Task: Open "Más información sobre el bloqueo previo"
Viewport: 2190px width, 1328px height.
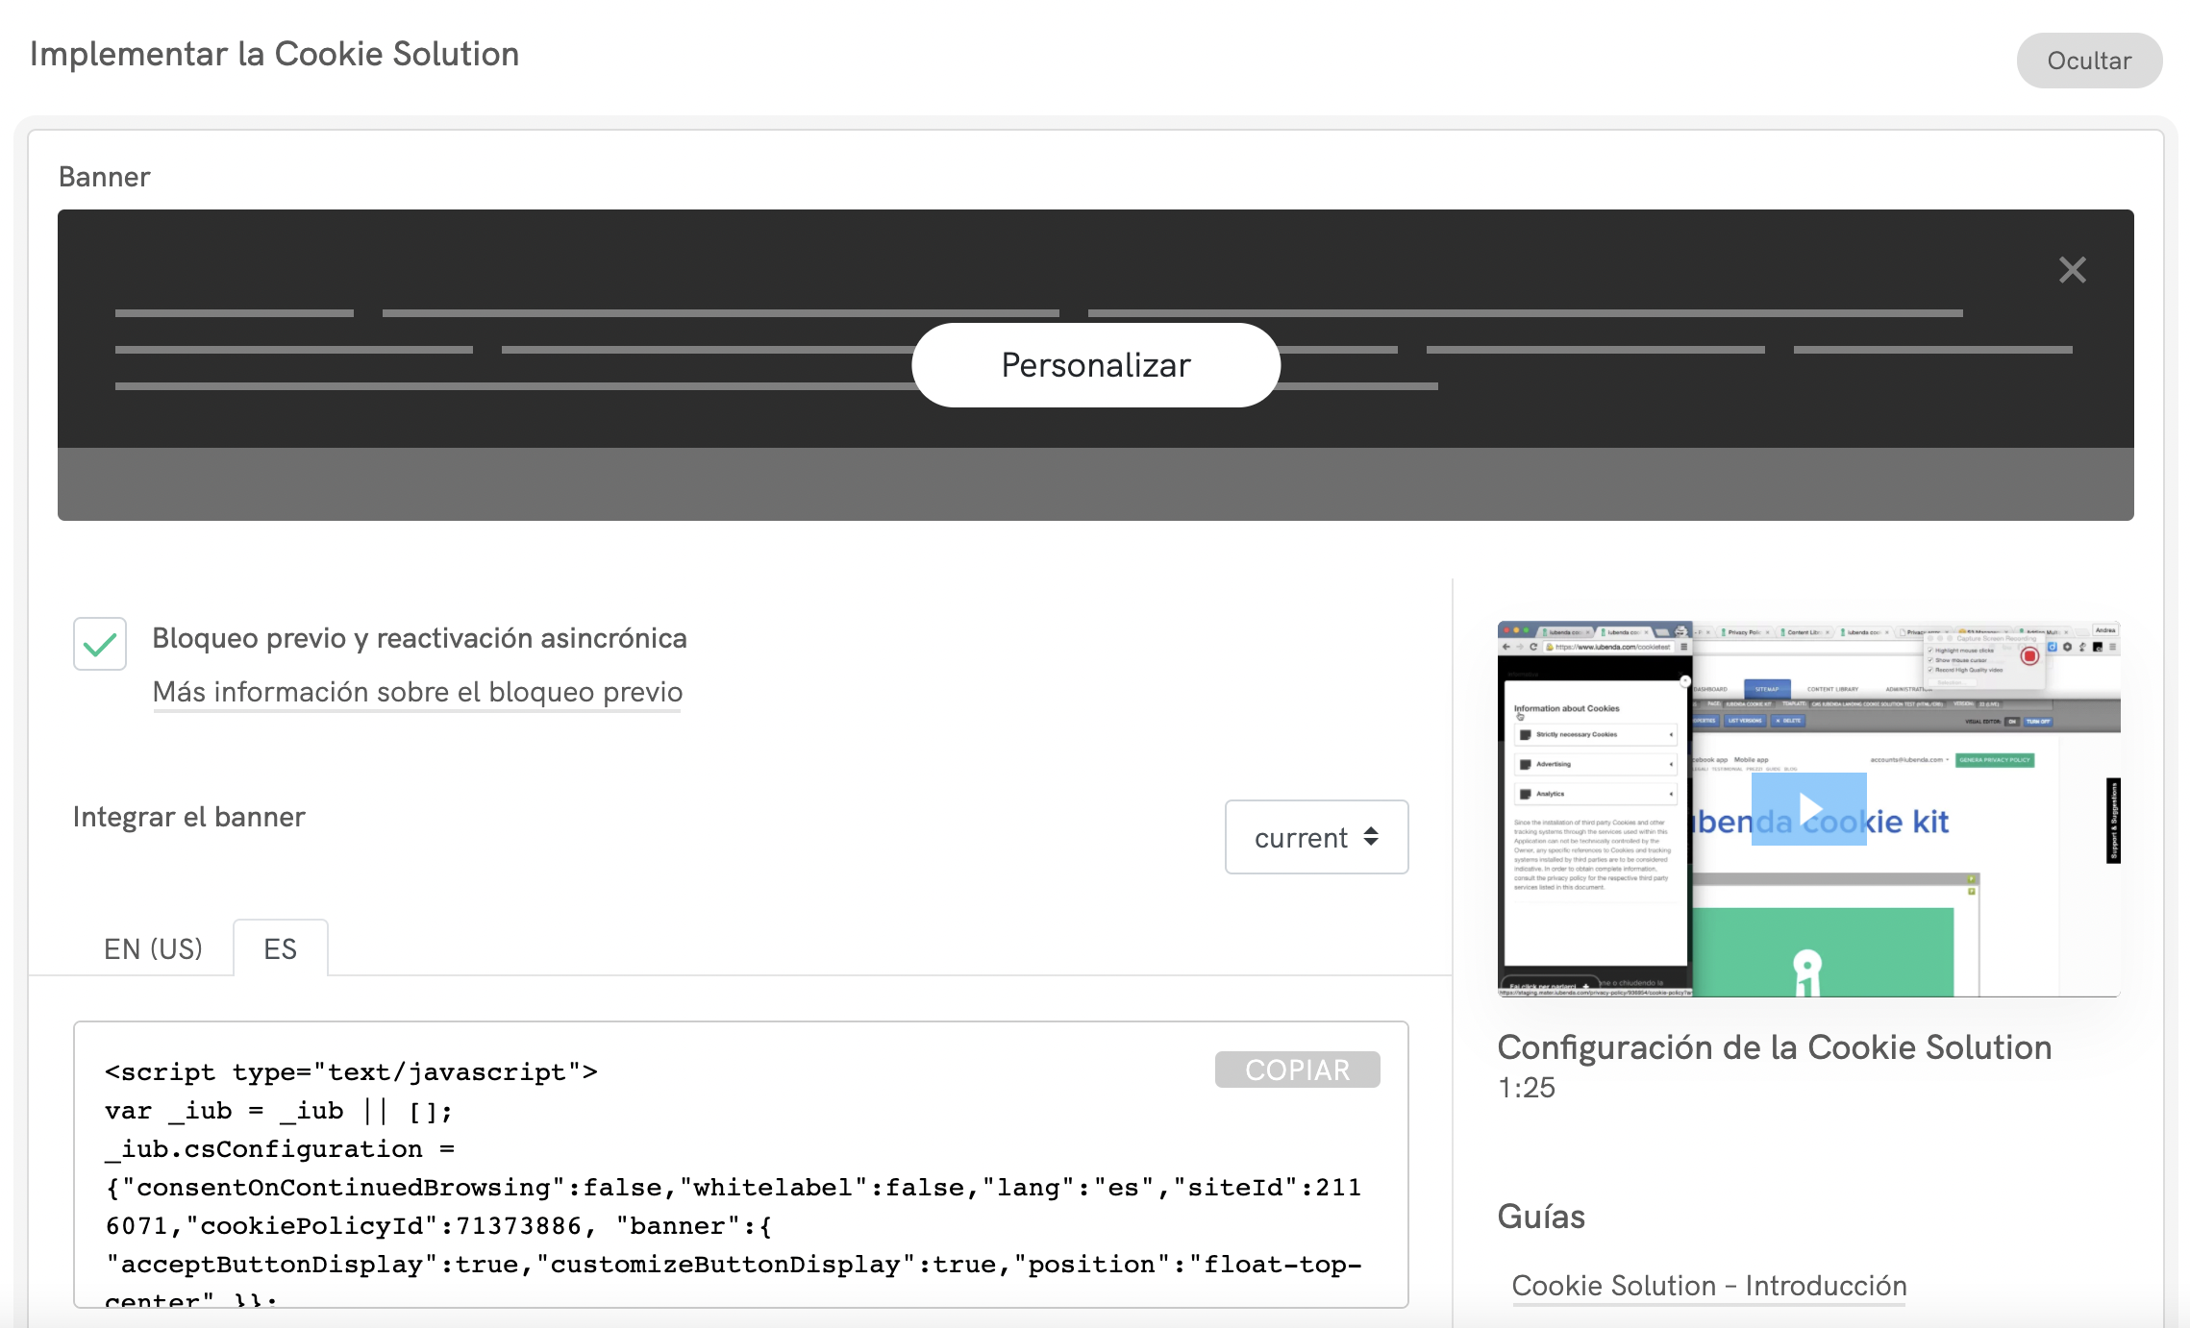Action: point(417,691)
